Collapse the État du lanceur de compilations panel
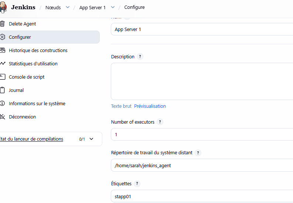 tap(92, 139)
